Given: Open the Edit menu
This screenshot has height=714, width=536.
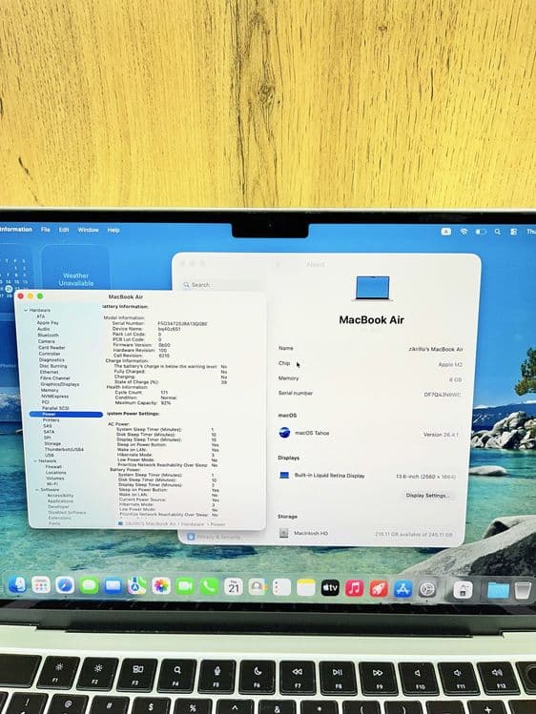Looking at the screenshot, I should (x=64, y=230).
